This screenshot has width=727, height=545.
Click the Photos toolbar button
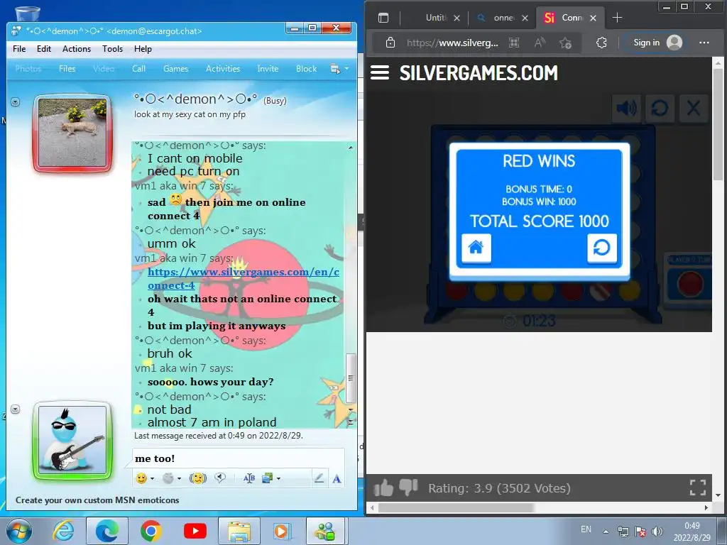coord(28,69)
